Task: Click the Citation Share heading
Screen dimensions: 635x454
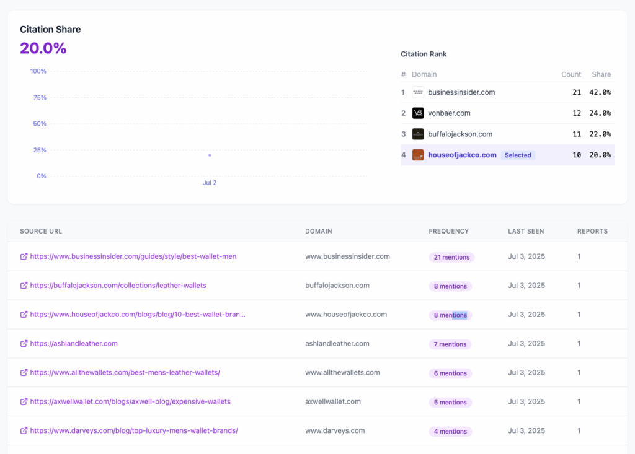Action: coord(50,30)
